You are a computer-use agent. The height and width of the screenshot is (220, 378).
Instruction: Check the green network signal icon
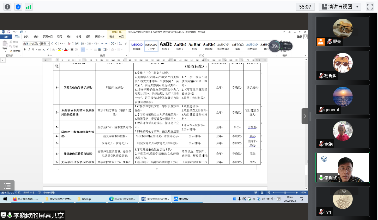pos(29,7)
